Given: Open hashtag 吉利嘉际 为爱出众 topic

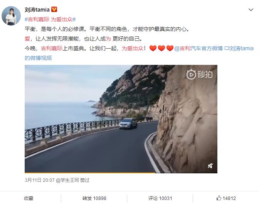Looking at the screenshot, I should point(50,19).
